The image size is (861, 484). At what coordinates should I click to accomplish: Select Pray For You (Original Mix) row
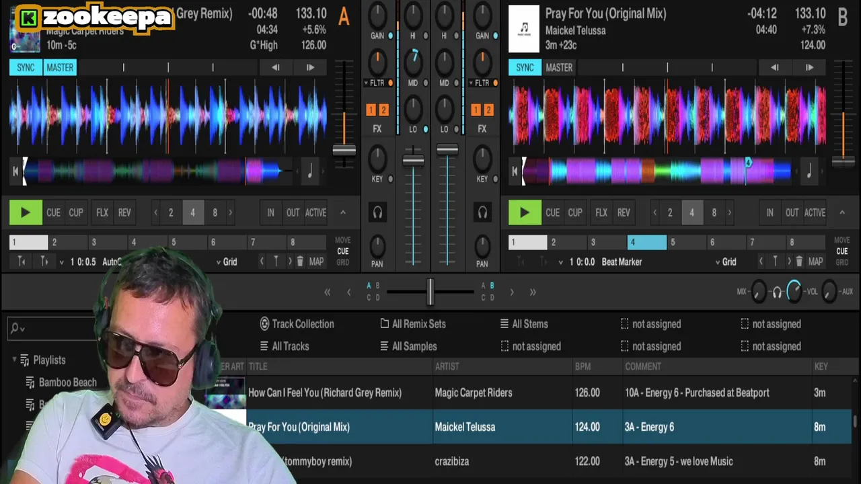pyautogui.click(x=549, y=427)
